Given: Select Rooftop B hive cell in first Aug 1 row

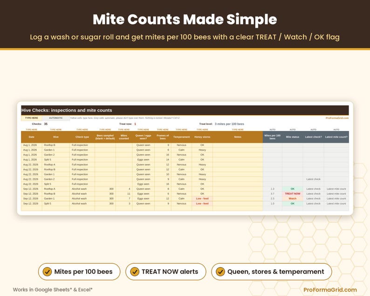Looking at the screenshot, I should pyautogui.click(x=56, y=145).
